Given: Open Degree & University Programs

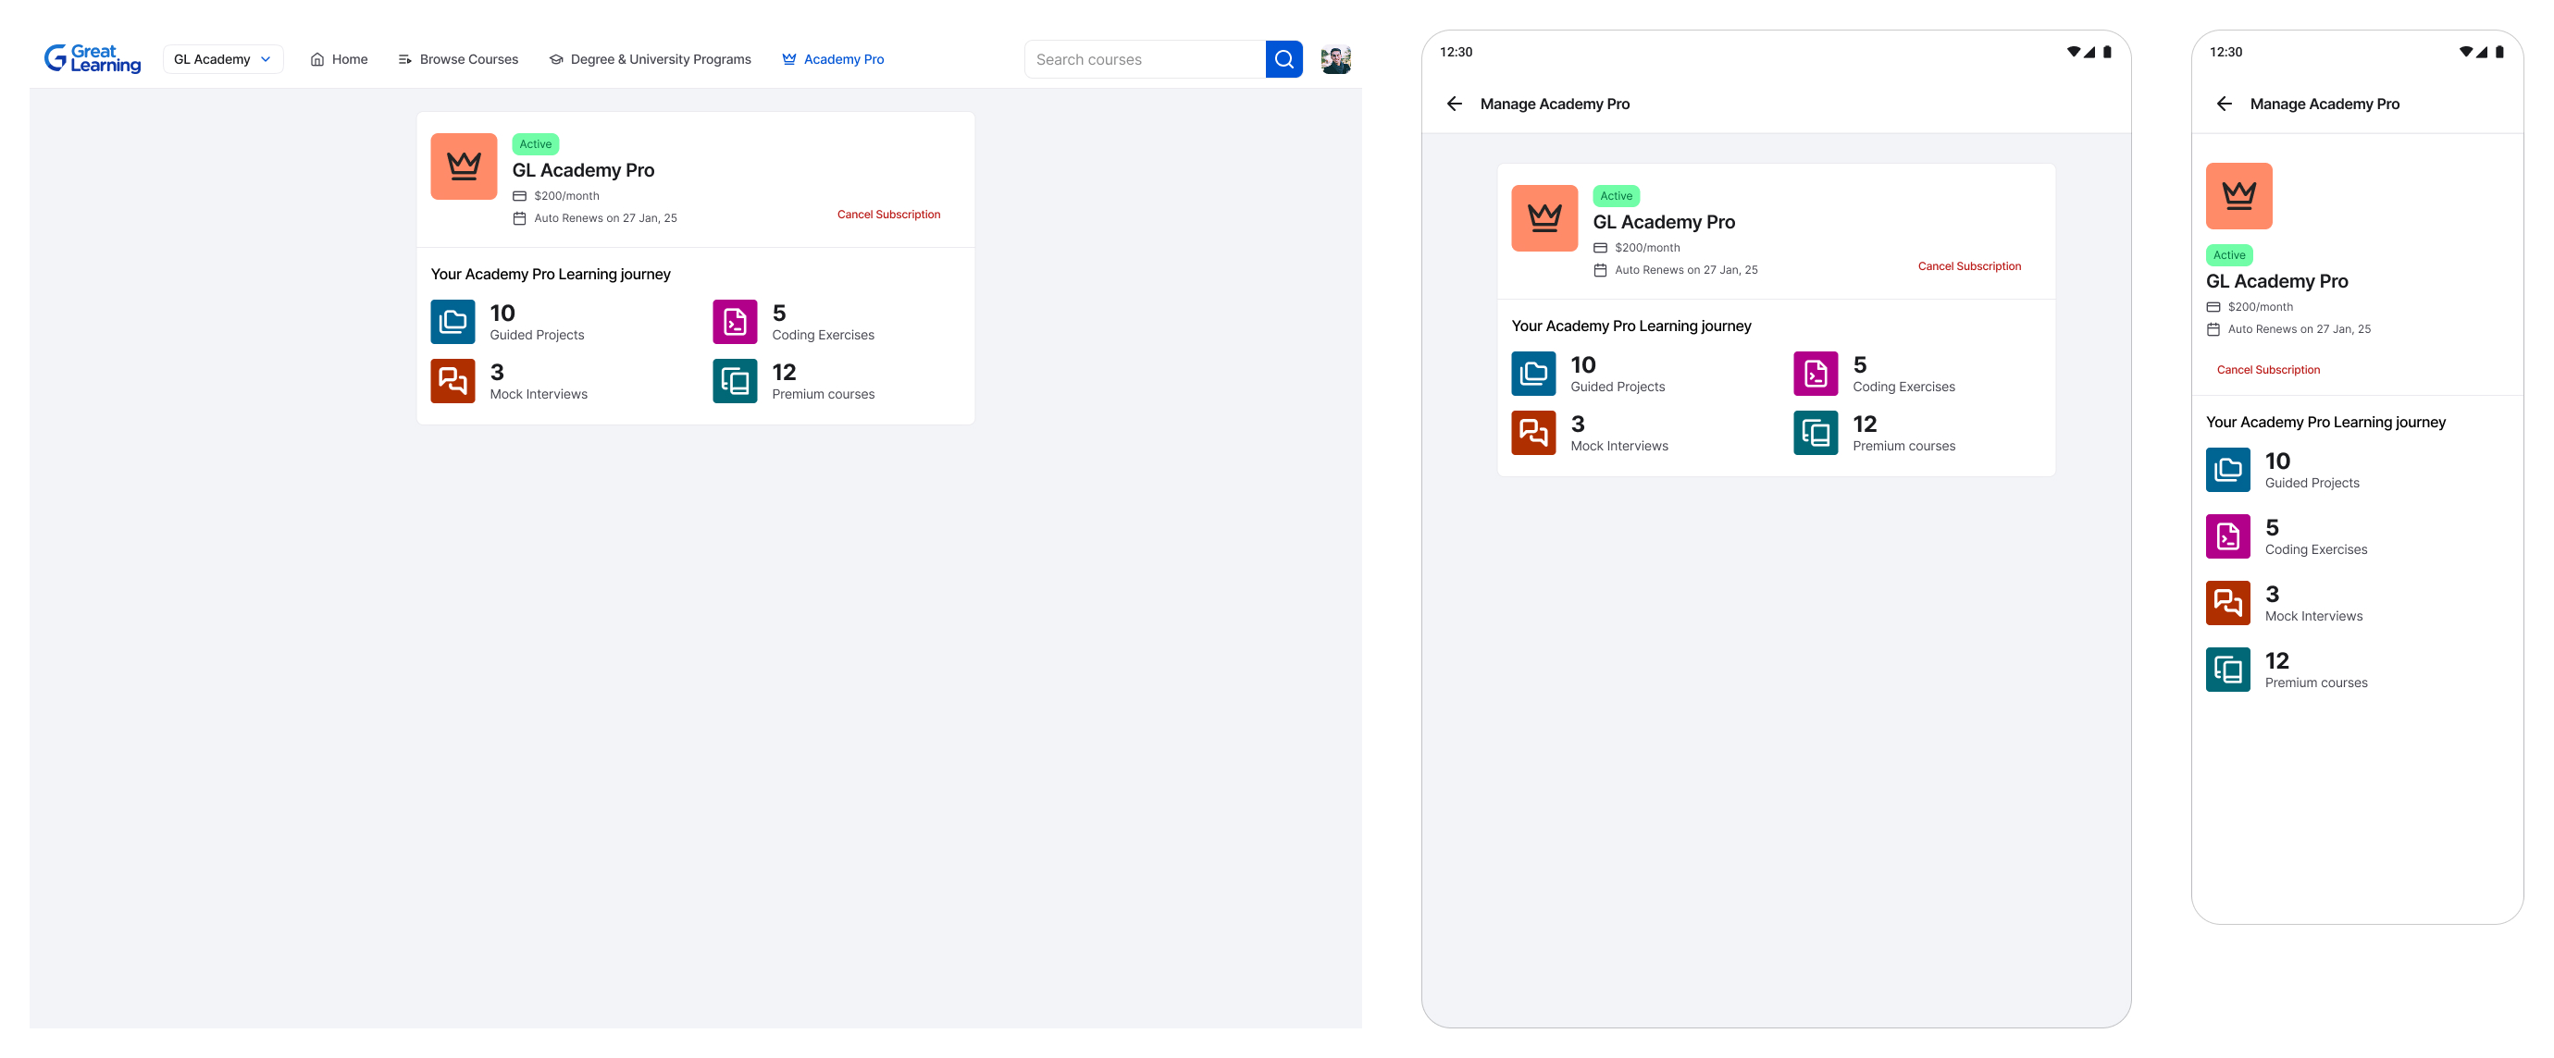Looking at the screenshot, I should coord(651,59).
